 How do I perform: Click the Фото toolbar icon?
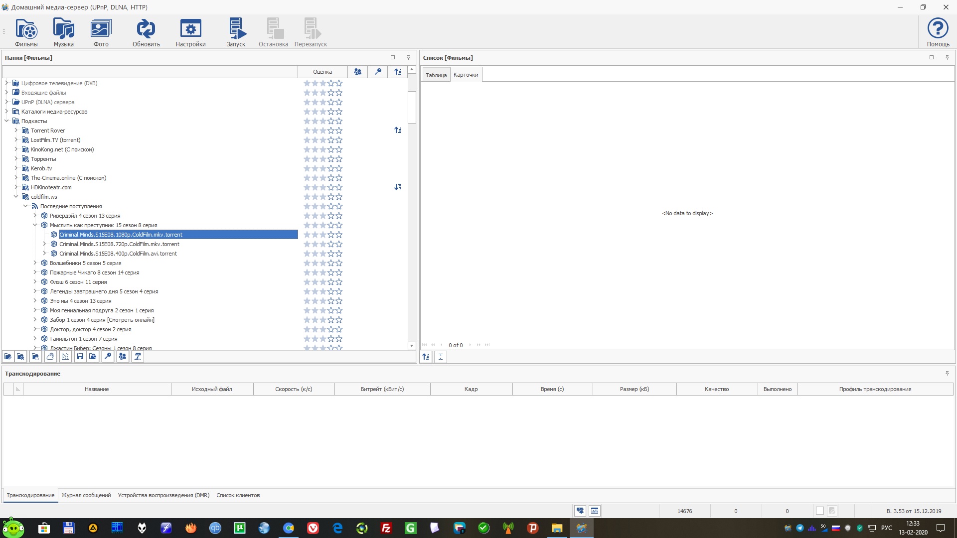pyautogui.click(x=101, y=32)
